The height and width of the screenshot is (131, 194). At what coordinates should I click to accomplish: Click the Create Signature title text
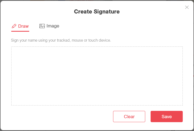coord(97,12)
